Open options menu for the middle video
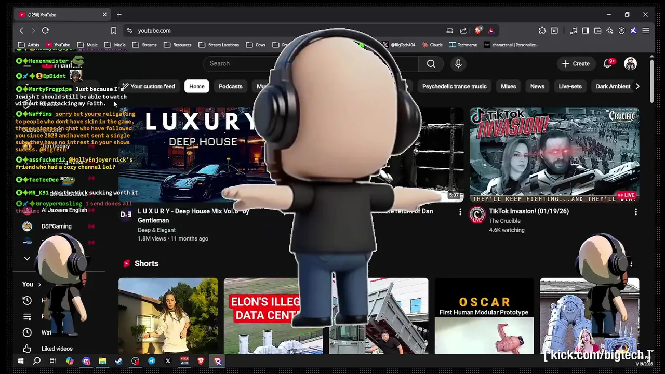 point(460,212)
